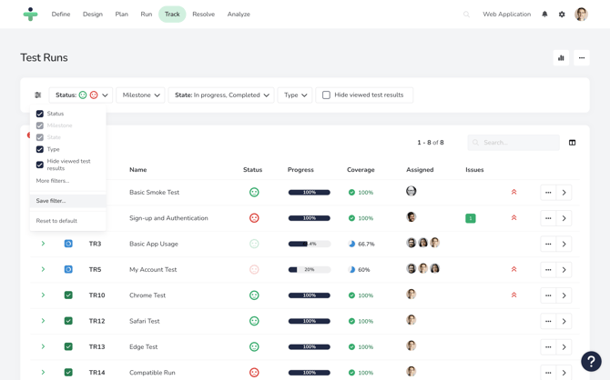The image size is (610, 380).
Task: Uncheck the Status filter checkbox
Action: click(40, 114)
